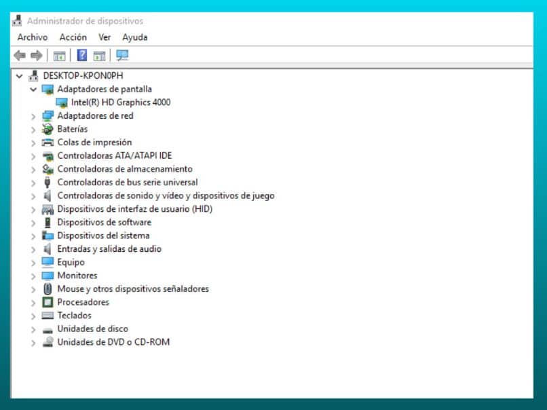The image size is (547, 410).
Task: Click the Baterías battery icon
Action: [x=48, y=129]
